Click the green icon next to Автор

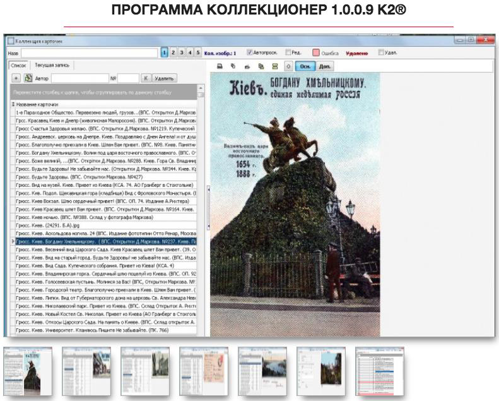tap(28, 78)
